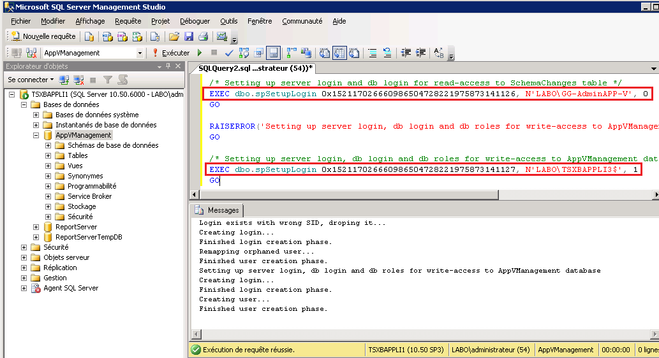Screen dimensions: 659x358
Task: Click the DMX query icon
Action: 122,36
